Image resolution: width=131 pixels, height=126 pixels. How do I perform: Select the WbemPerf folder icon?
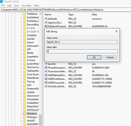24,106
